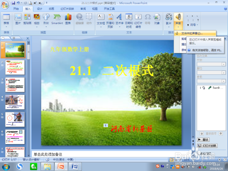This screenshot has width=228, height=171.
Task: Switch to PowerPoint in the taskbar
Action: (x=61, y=166)
